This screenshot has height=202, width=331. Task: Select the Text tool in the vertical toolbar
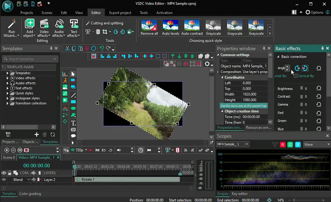click(x=73, y=123)
